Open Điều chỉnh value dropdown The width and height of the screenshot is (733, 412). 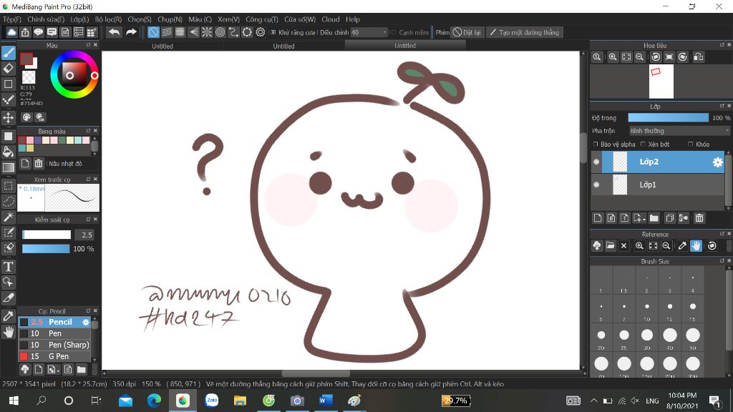click(369, 32)
